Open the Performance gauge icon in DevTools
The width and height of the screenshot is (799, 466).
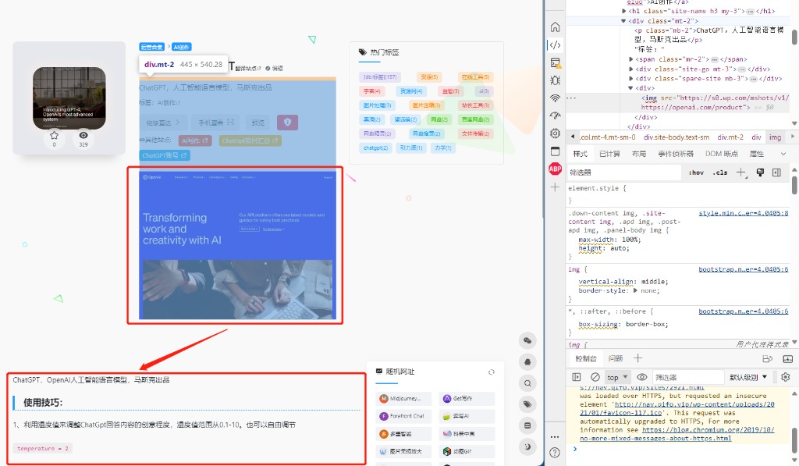(x=555, y=116)
